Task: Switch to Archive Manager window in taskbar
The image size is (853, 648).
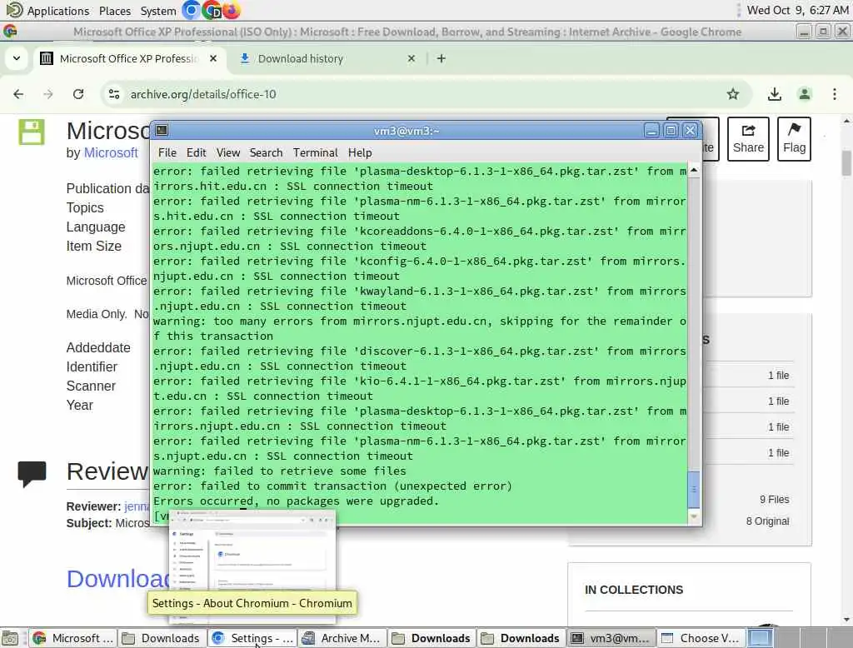Action: point(342,638)
